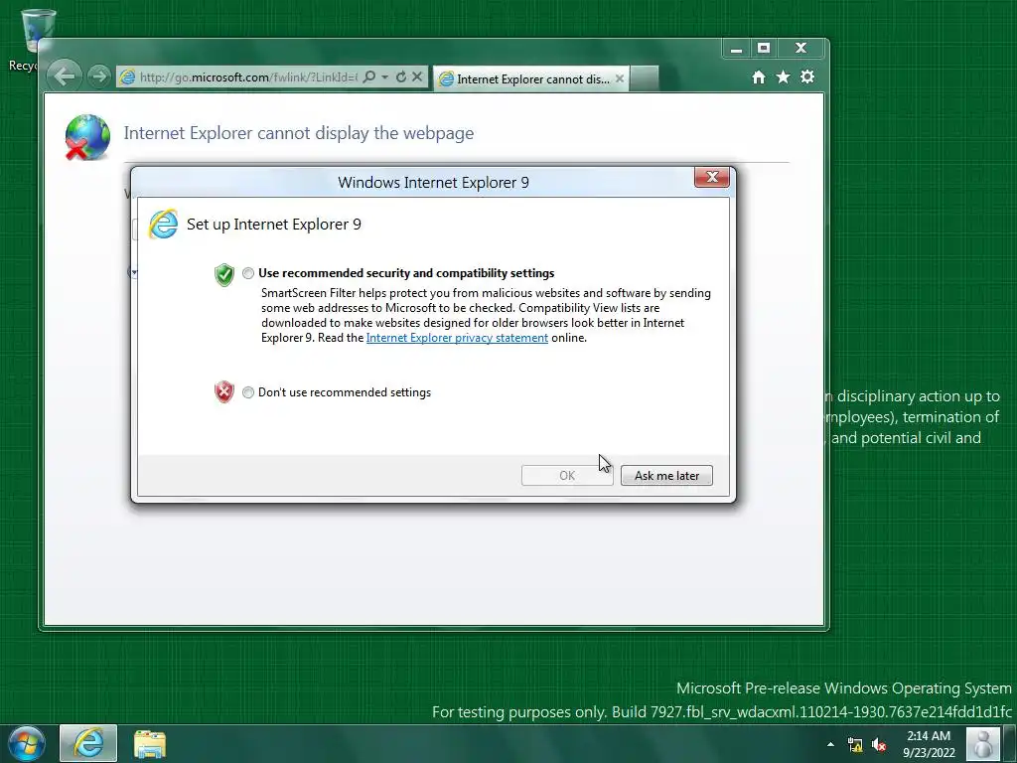The width and height of the screenshot is (1017, 763).
Task: Minimize the Internet Explorer window
Action: coord(736,49)
